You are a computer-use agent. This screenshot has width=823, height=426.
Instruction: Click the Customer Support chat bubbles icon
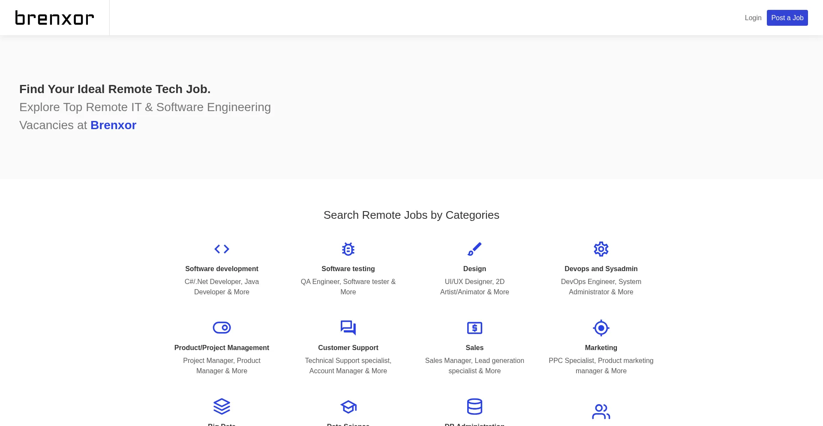(x=348, y=328)
